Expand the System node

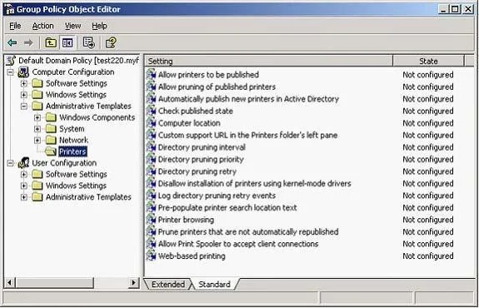37,129
